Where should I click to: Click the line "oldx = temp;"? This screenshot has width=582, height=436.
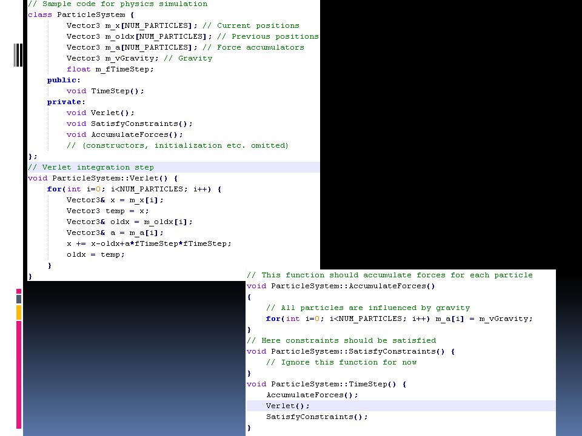(x=96, y=255)
